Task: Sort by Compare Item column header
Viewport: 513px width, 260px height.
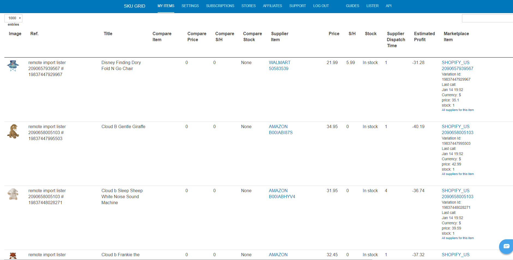Action: click(162, 37)
